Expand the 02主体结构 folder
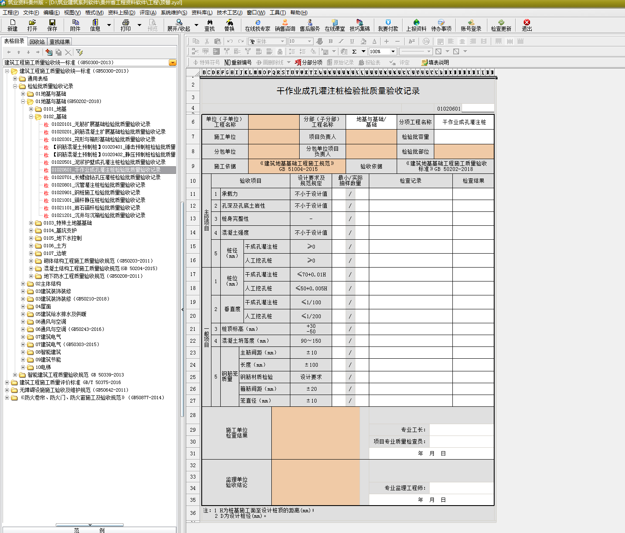 (23, 284)
